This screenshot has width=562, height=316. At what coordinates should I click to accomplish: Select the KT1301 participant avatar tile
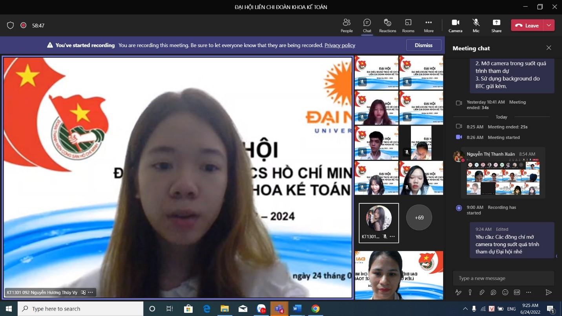point(379,223)
